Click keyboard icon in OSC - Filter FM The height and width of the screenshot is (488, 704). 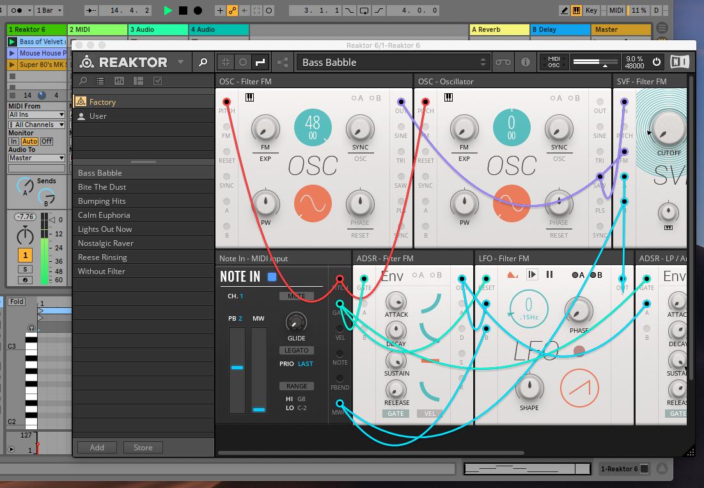coord(249,97)
